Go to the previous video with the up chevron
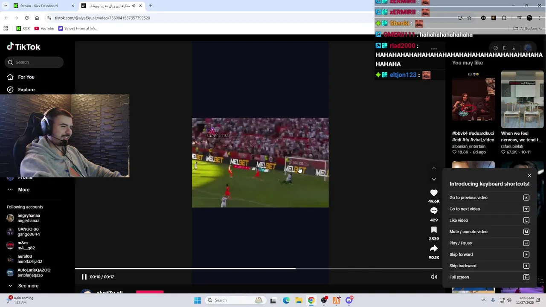The width and height of the screenshot is (546, 307). tap(434, 168)
